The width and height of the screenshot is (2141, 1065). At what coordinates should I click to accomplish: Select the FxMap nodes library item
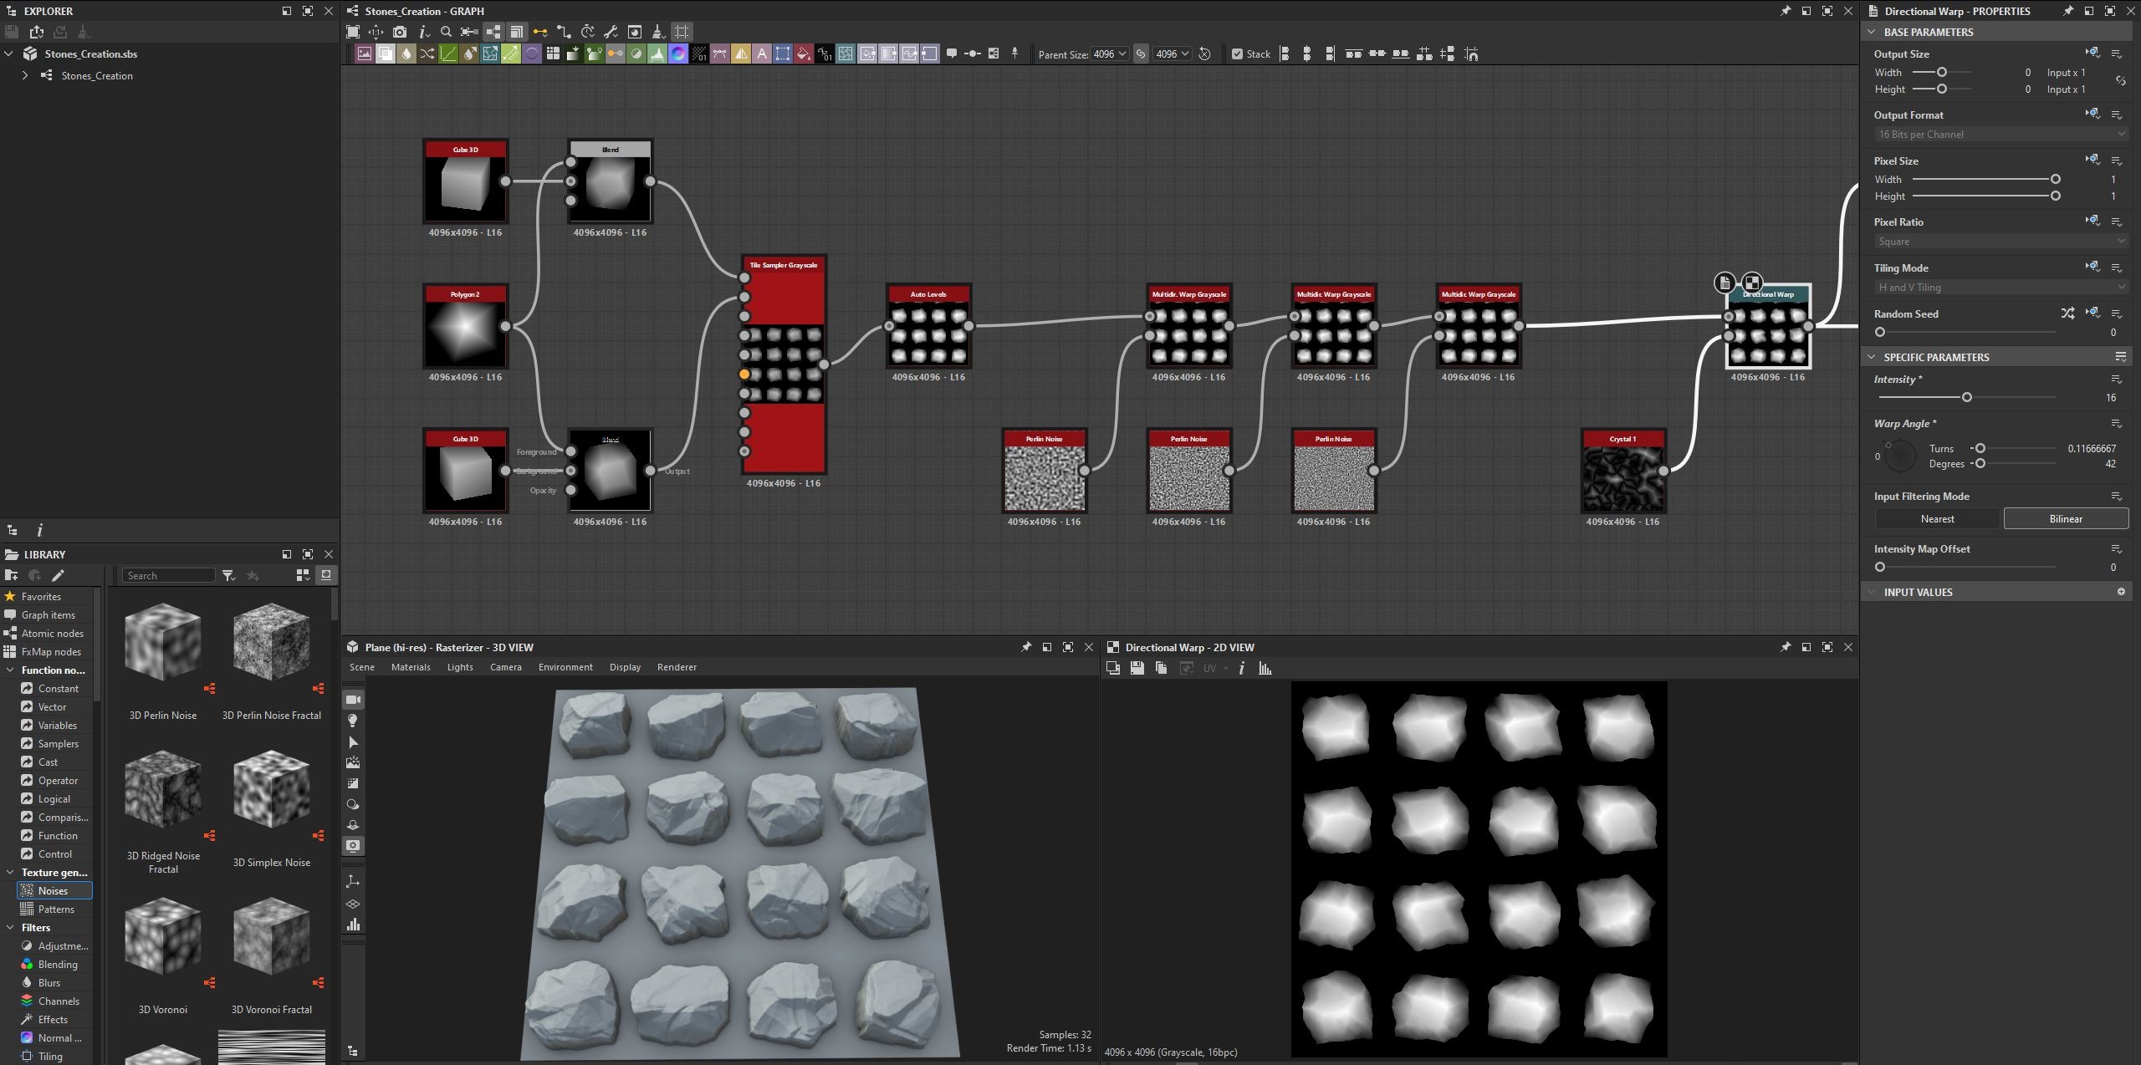[51, 651]
